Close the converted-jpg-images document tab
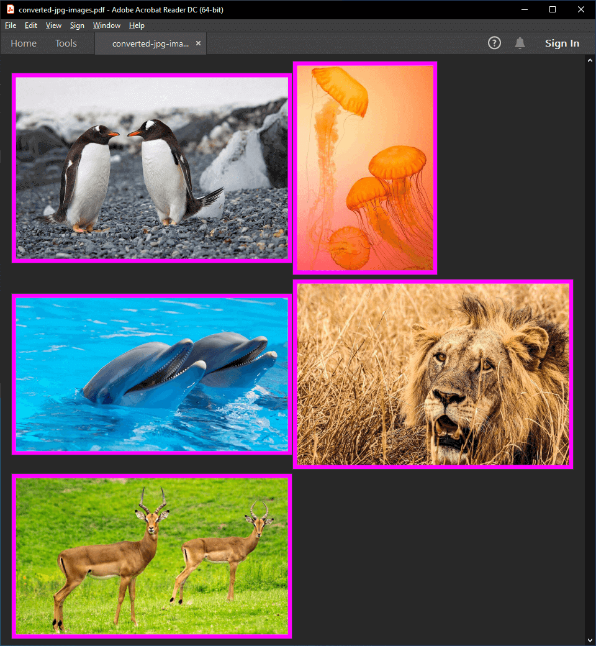The height and width of the screenshot is (646, 596). pyautogui.click(x=198, y=43)
